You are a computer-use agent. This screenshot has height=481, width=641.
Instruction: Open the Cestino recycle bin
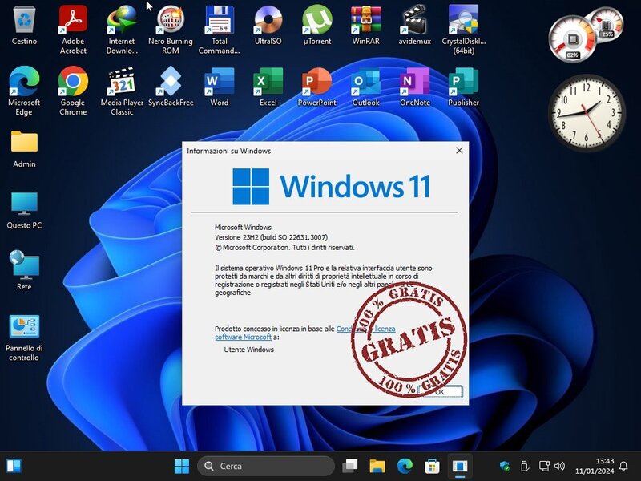pyautogui.click(x=24, y=20)
